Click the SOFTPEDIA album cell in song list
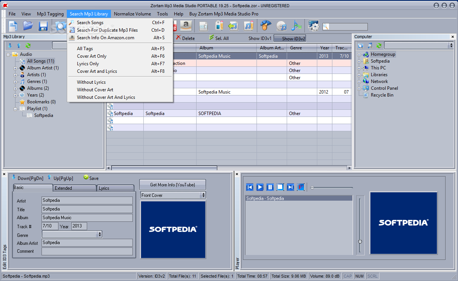The width and height of the screenshot is (458, 281). [x=226, y=114]
